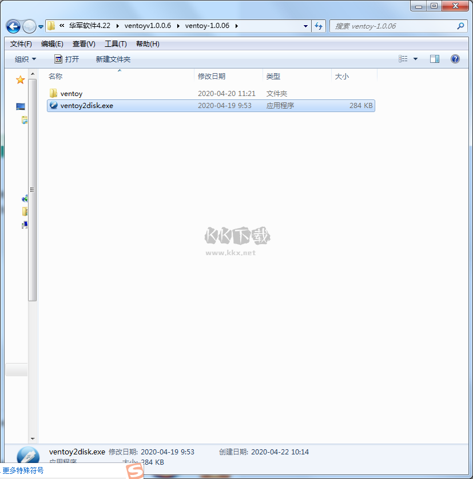The image size is (473, 479).
Task: Select the ventoy2disk.exe application icon
Action: [53, 105]
